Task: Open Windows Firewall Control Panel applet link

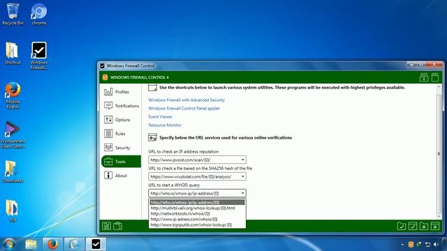Action: pos(184,109)
